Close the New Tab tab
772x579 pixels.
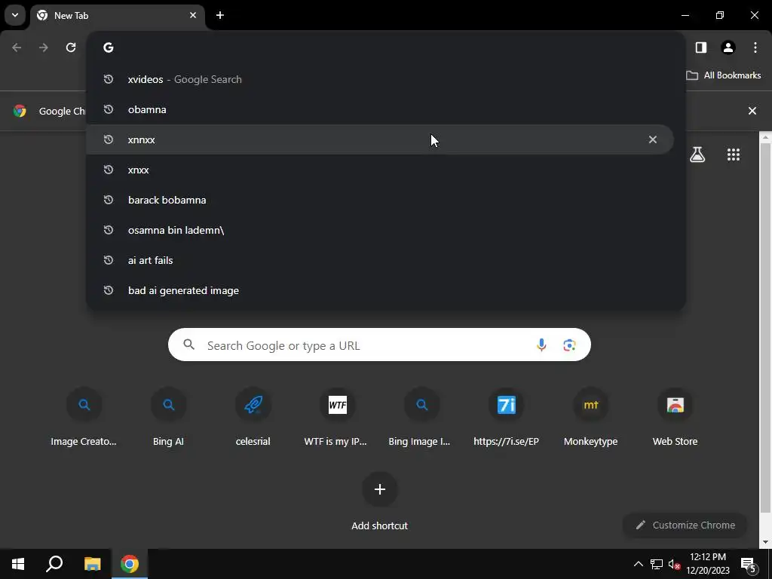[193, 15]
